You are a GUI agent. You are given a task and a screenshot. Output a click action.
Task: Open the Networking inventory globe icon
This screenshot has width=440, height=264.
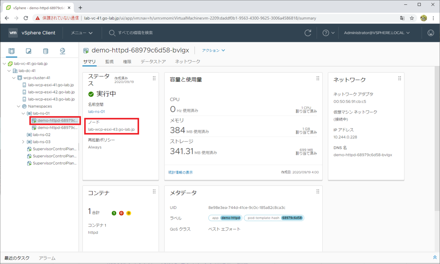[x=62, y=51]
